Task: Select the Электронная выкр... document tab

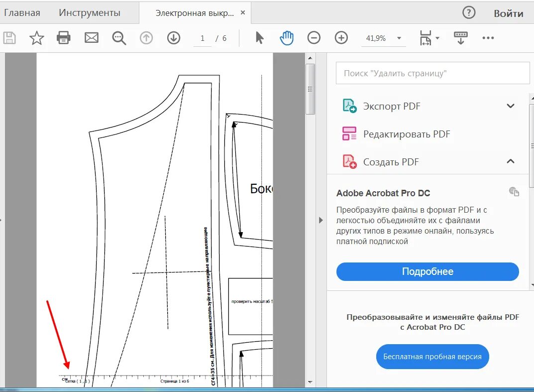Action: click(x=195, y=13)
